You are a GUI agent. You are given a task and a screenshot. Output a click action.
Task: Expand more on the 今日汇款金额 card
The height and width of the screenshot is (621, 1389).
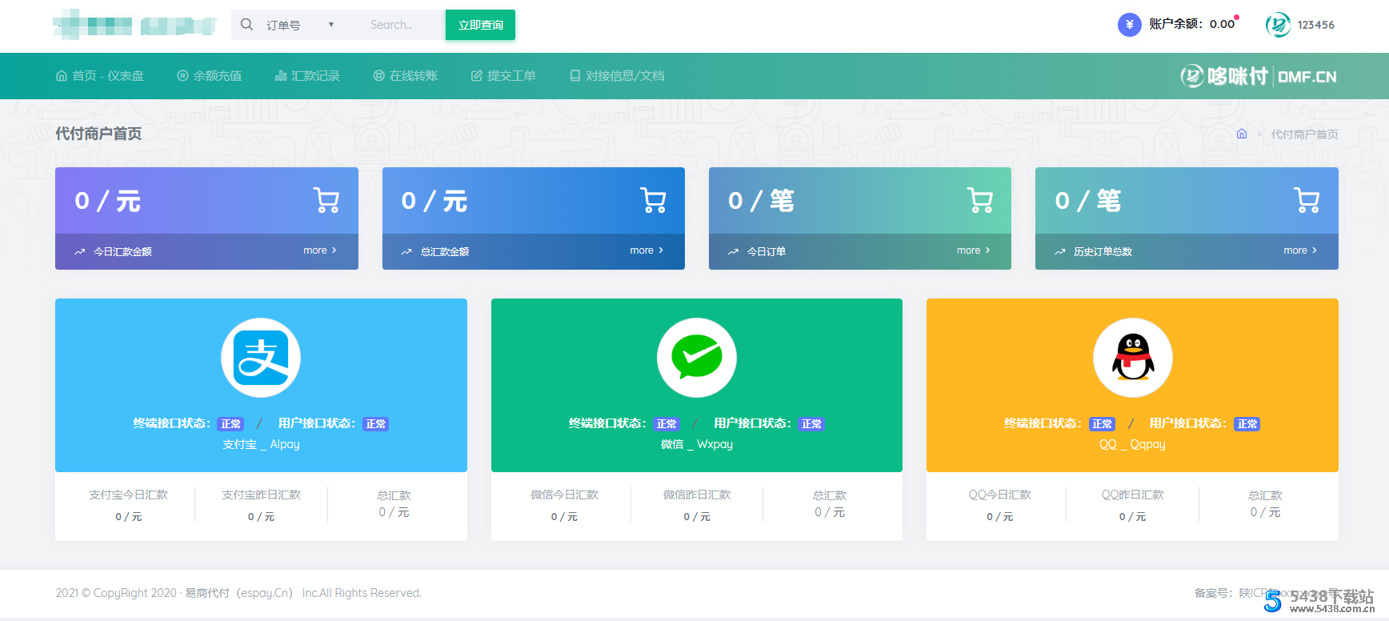[320, 250]
